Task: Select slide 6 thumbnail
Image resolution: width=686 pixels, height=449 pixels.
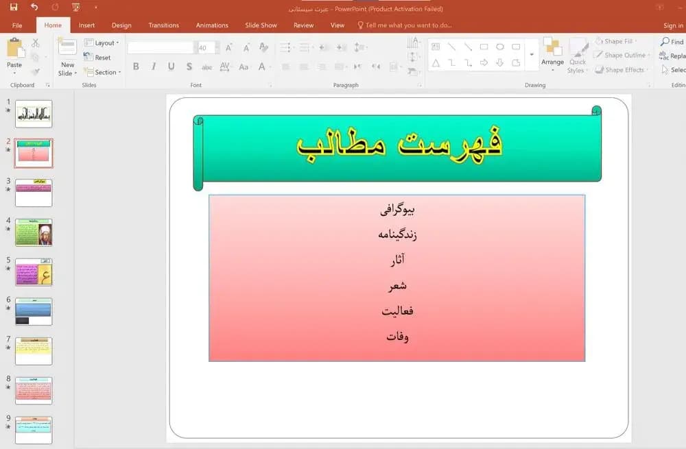Action: 34,312
